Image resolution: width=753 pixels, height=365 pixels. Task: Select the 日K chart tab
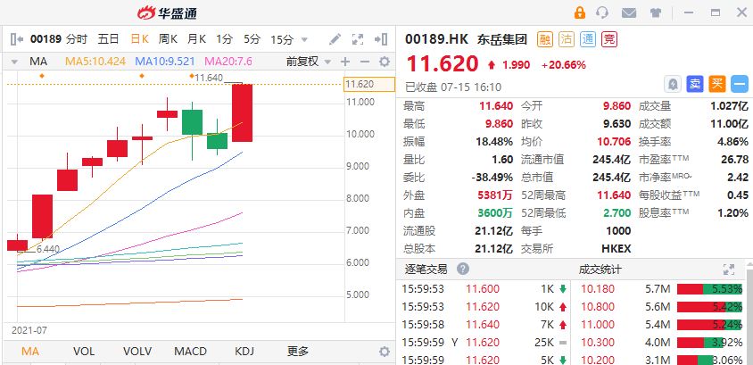click(139, 39)
